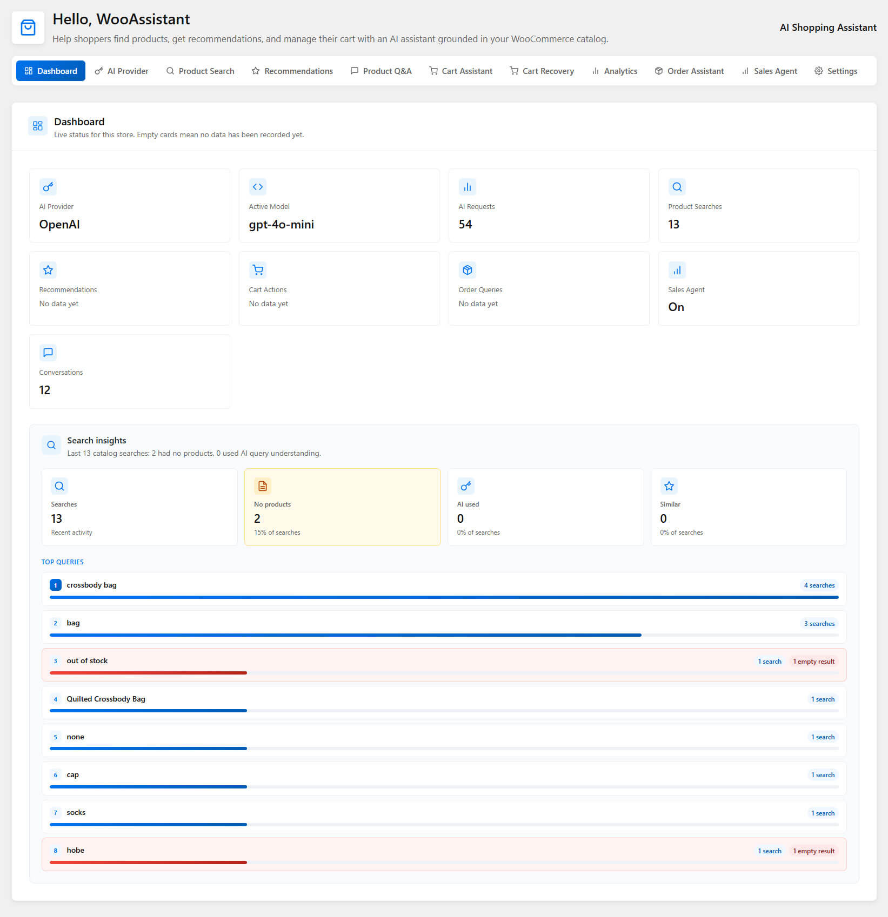
Task: Click the cap 1 search badge
Action: click(x=823, y=775)
